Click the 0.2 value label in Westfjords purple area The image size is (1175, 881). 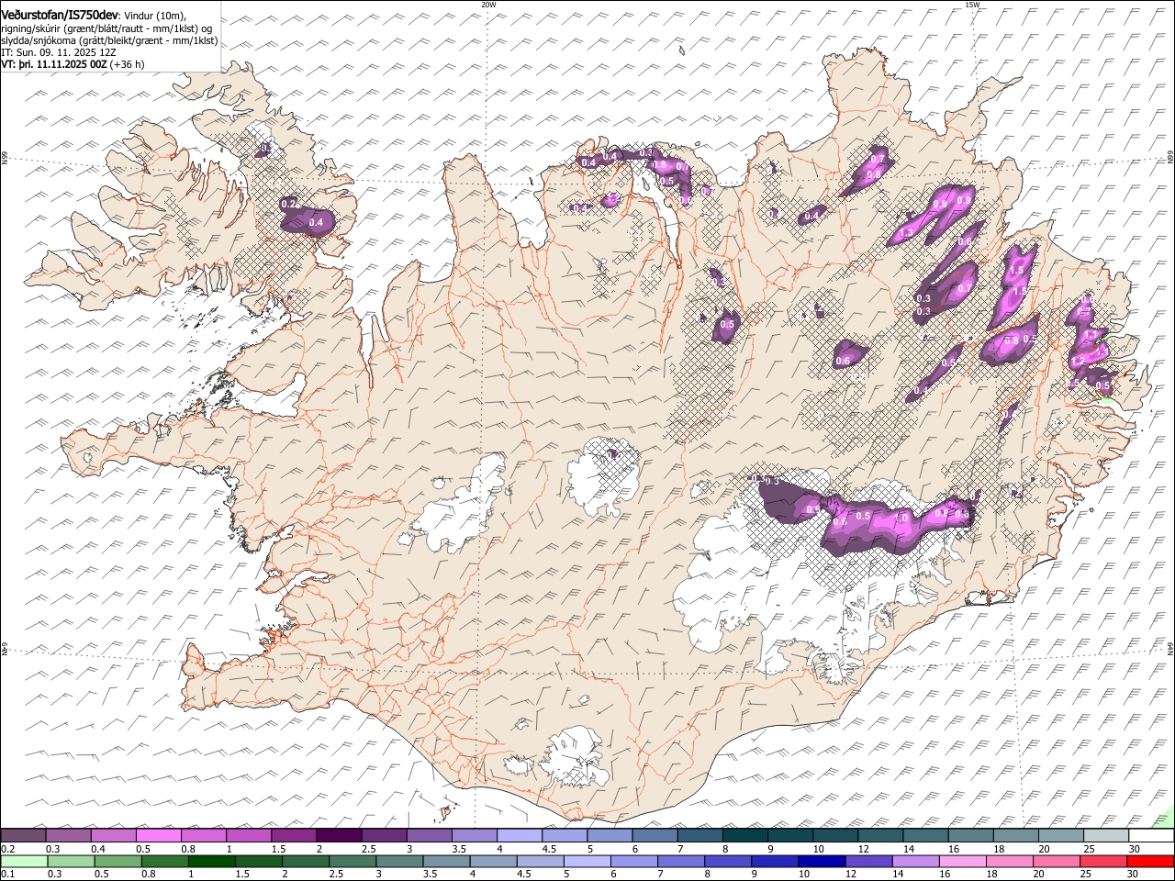click(x=288, y=204)
